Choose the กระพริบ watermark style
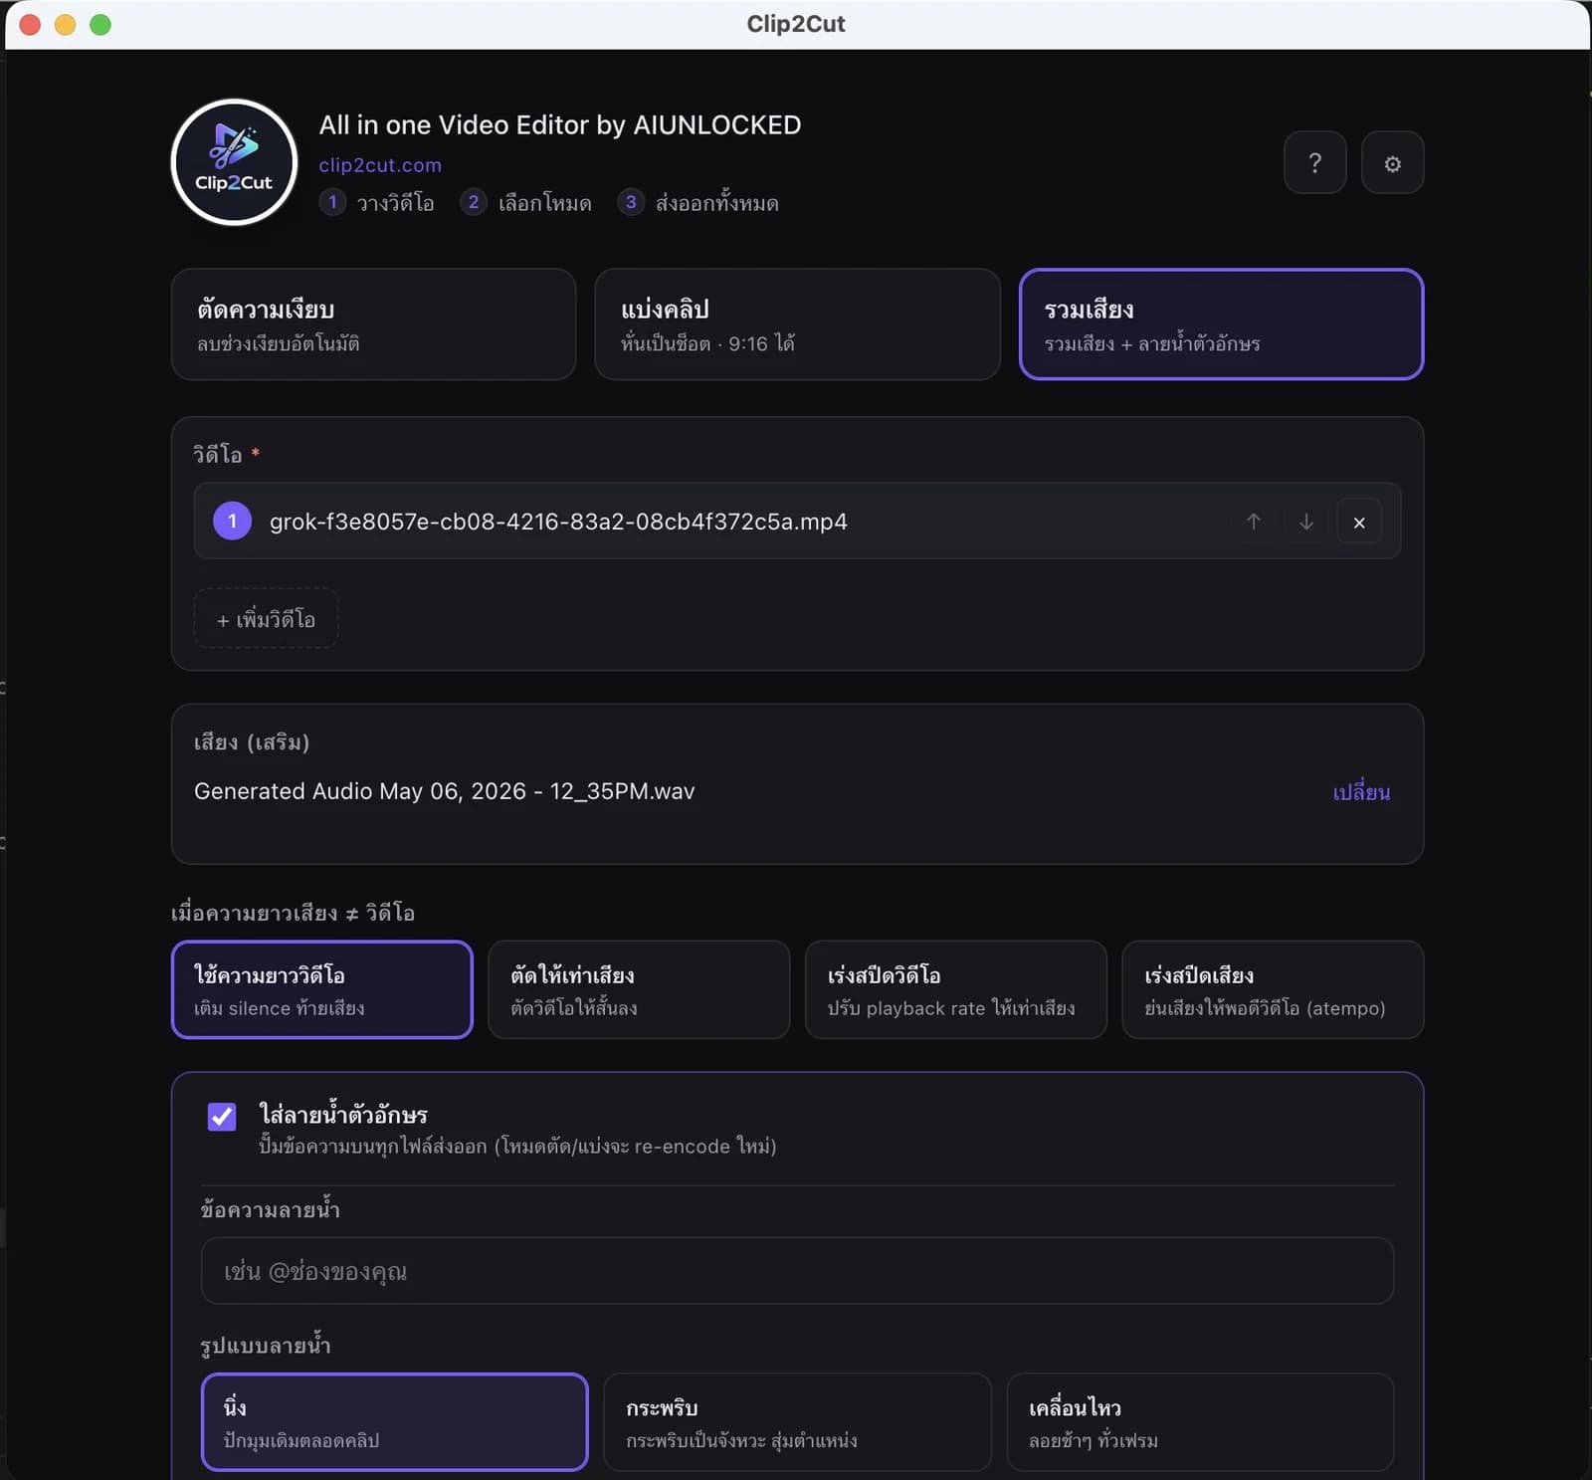Image resolution: width=1592 pixels, height=1480 pixels. pyautogui.click(x=797, y=1421)
